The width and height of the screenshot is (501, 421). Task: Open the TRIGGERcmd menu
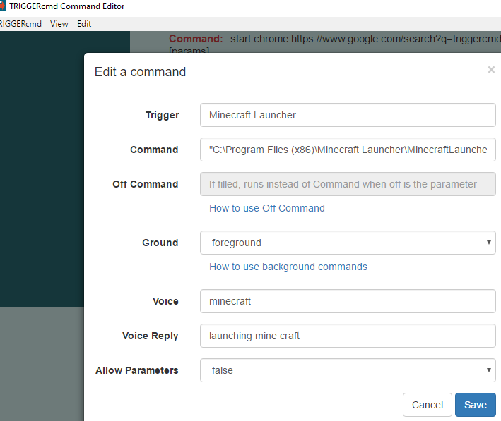pos(20,24)
